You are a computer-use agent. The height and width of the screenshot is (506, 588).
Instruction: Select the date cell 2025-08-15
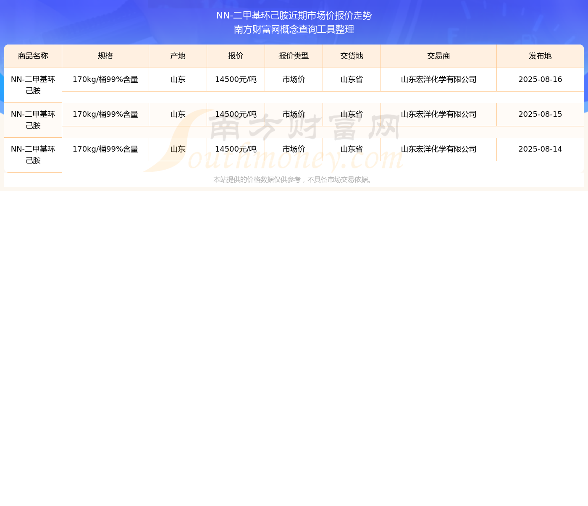[540, 114]
